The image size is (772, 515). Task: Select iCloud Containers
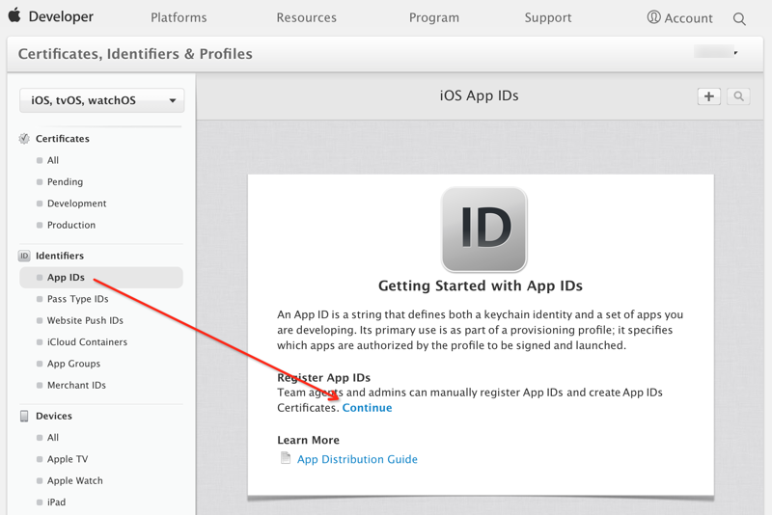pyautogui.click(x=87, y=342)
